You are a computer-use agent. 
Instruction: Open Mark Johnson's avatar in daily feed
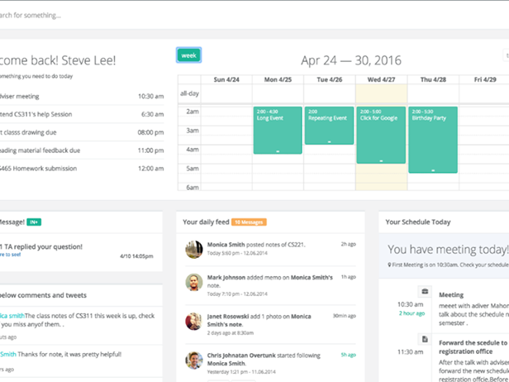pyautogui.click(x=194, y=282)
